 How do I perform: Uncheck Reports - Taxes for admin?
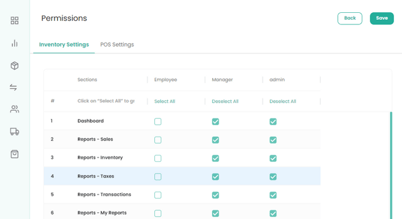[x=273, y=177]
